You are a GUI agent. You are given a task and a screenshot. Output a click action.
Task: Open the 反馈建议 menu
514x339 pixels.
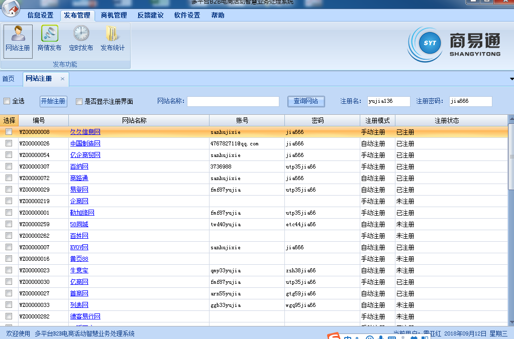pyautogui.click(x=150, y=16)
